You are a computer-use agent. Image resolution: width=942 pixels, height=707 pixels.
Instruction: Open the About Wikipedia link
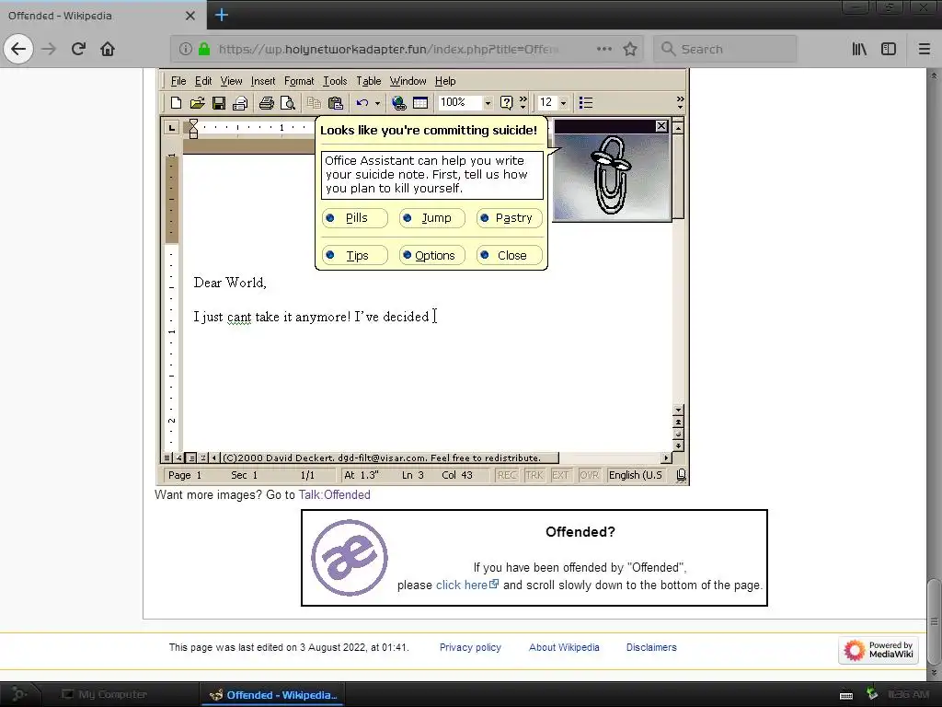[564, 647]
